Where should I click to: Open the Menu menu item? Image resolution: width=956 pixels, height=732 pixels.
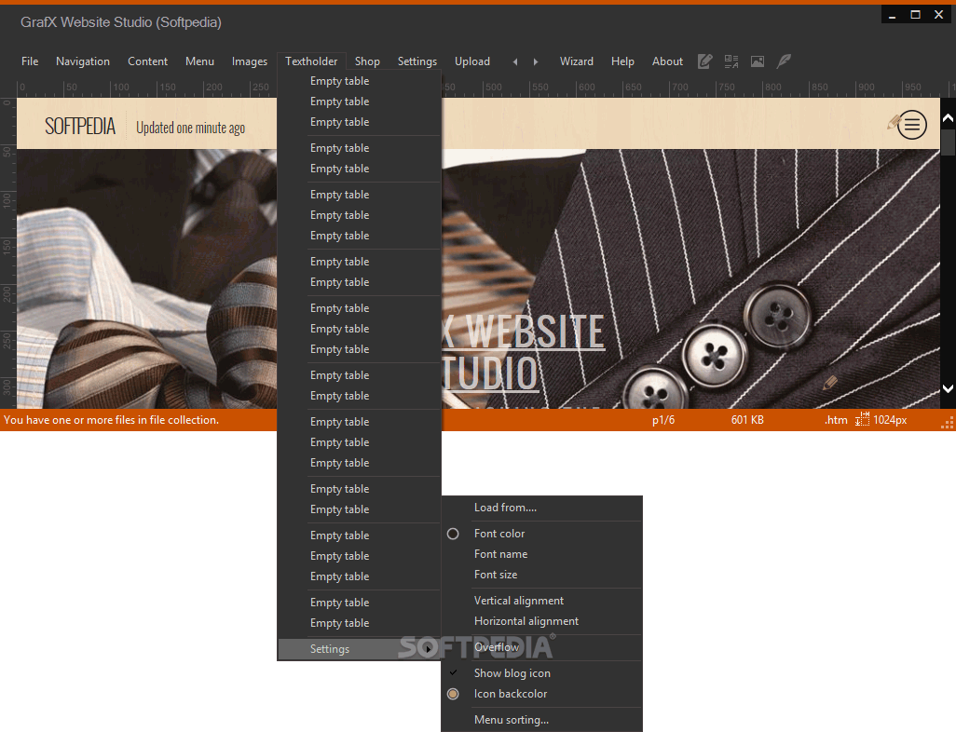pyautogui.click(x=200, y=61)
